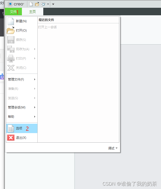
Task: Expand the 管理会话(M) submenu arrow
Action: tap(35, 107)
